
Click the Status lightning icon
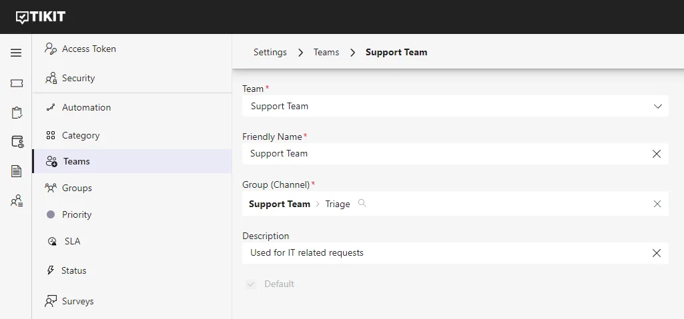click(51, 270)
